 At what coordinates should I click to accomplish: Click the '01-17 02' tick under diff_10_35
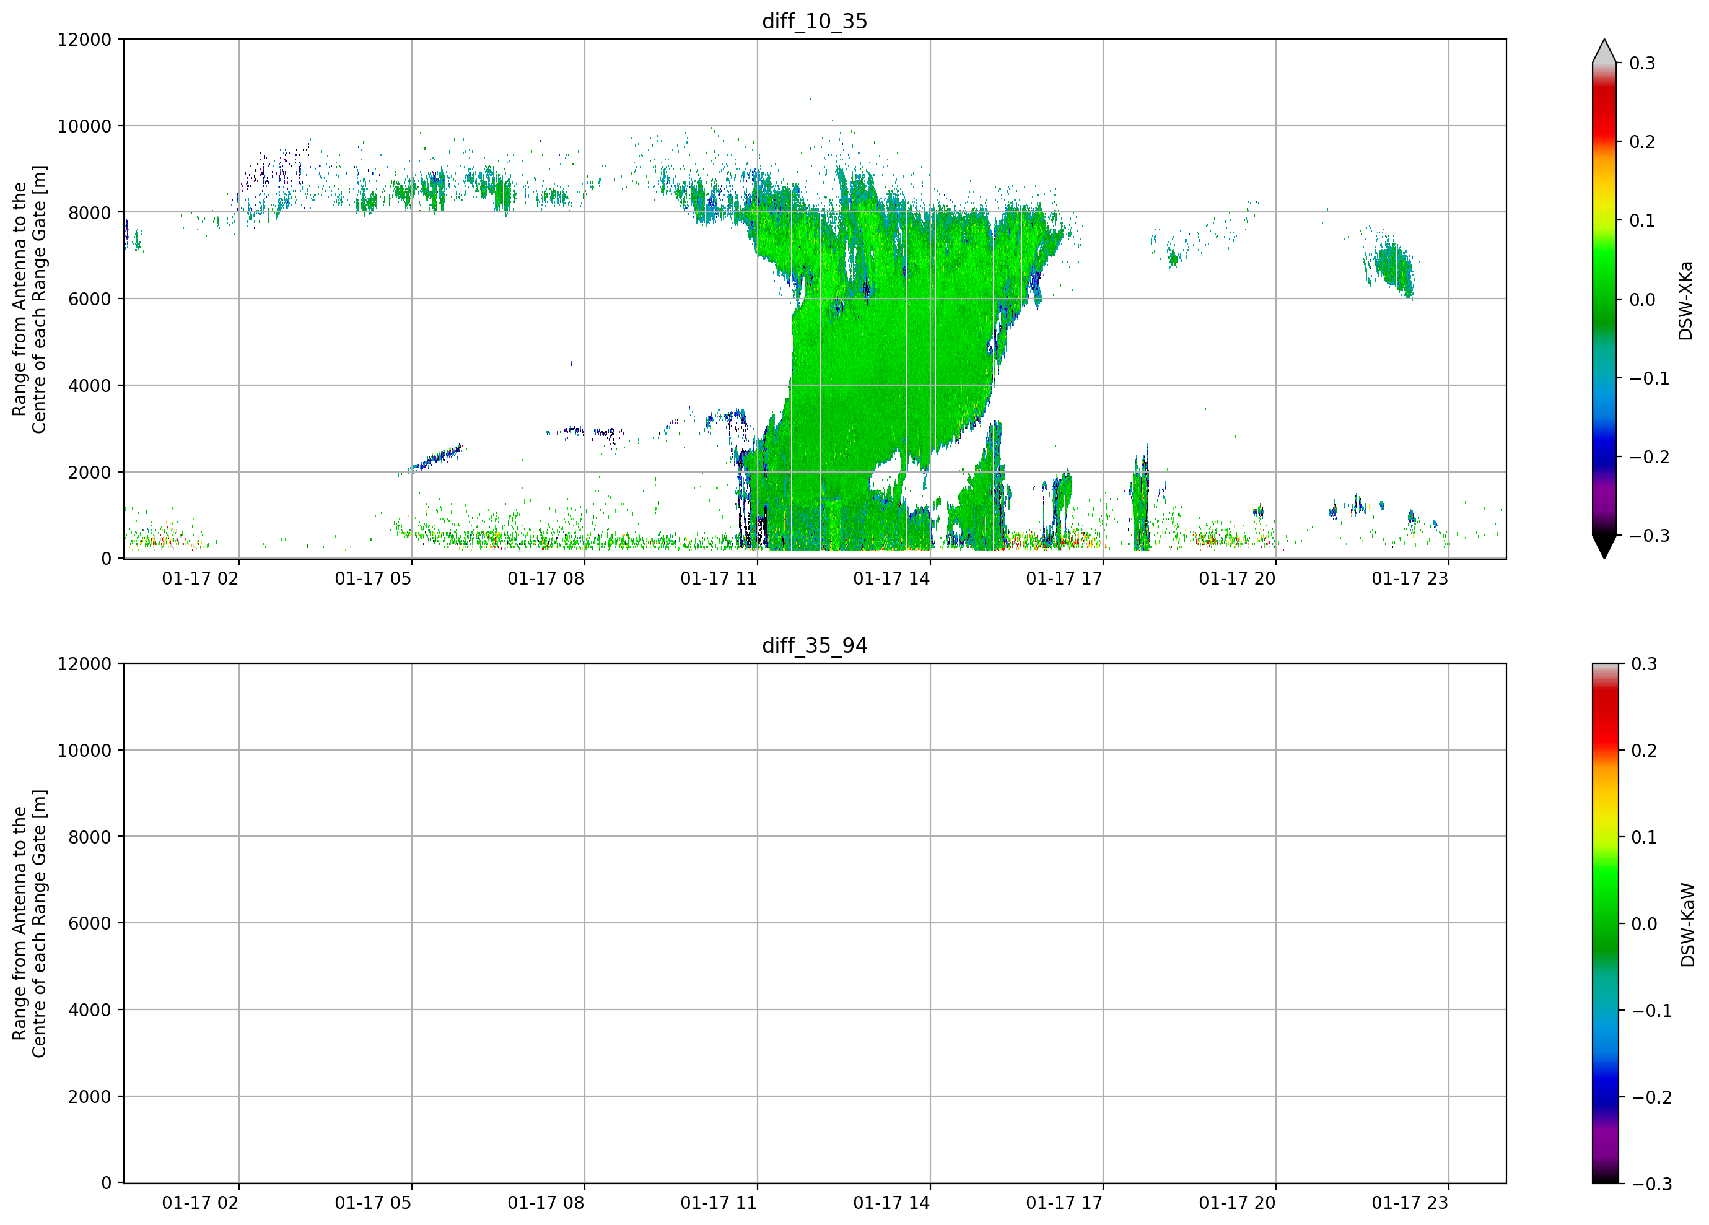pos(201,578)
